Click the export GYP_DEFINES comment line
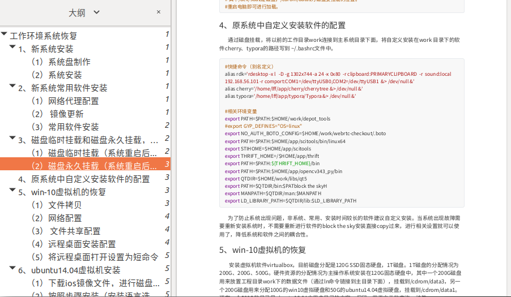The image size is (511, 297). [x=263, y=126]
